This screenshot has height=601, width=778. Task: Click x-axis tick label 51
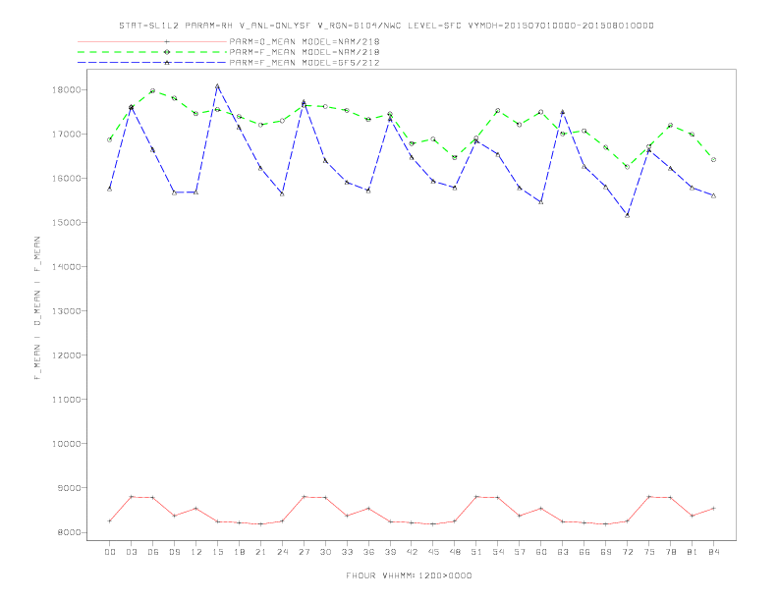pyautogui.click(x=476, y=552)
